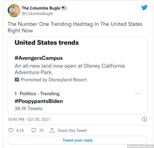Open replies via speech bubble icon
The image size is (154, 148).
click(x=34, y=130)
